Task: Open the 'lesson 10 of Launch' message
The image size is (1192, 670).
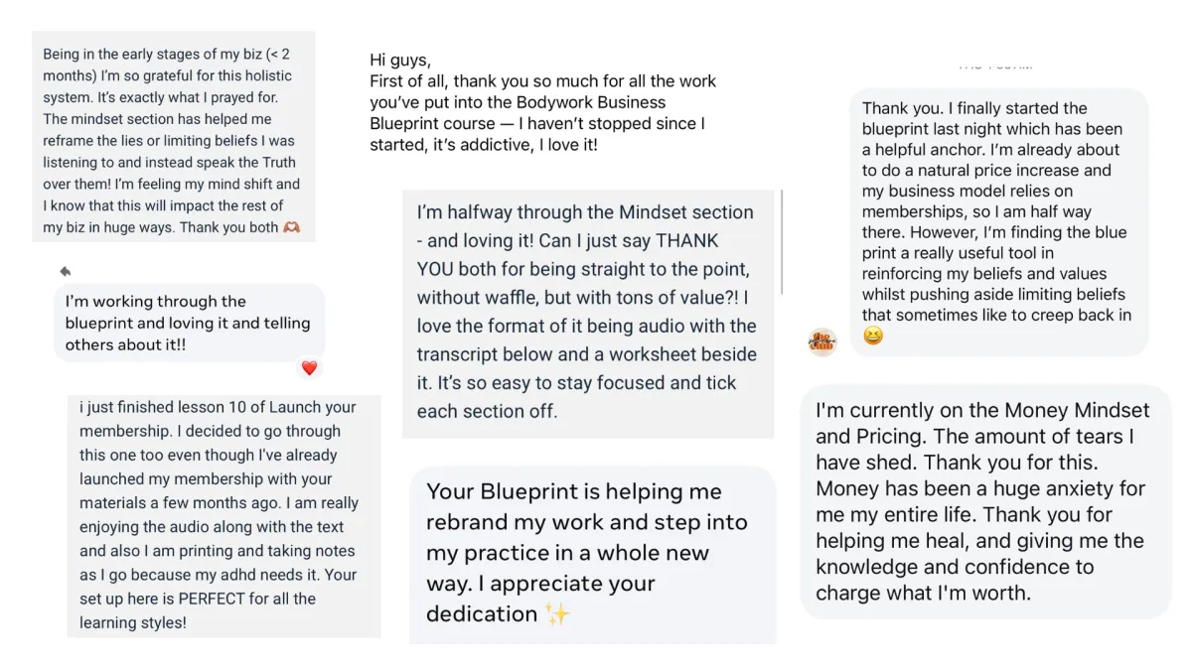Action: 223,515
